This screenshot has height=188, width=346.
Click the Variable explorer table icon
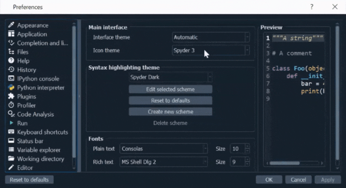pyautogui.click(x=11, y=150)
